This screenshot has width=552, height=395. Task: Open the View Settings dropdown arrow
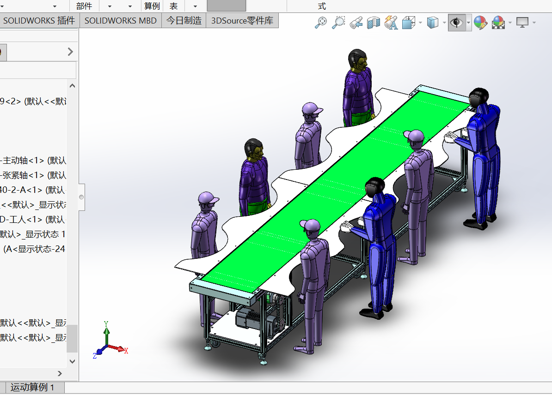coord(534,23)
